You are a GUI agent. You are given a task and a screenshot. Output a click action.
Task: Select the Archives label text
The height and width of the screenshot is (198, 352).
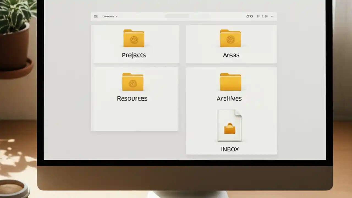coord(229,98)
